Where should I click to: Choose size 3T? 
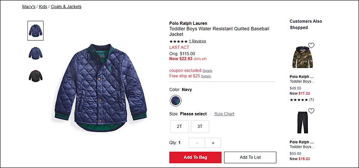(x=200, y=126)
